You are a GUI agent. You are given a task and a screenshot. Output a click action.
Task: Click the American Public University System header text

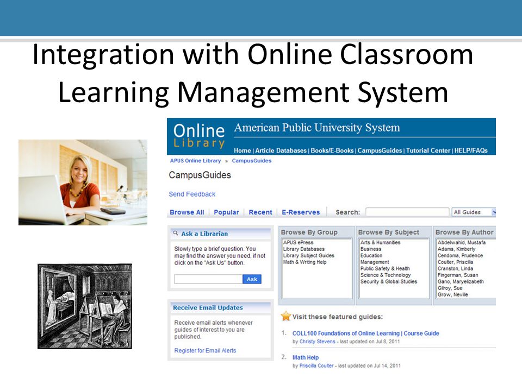(x=317, y=127)
